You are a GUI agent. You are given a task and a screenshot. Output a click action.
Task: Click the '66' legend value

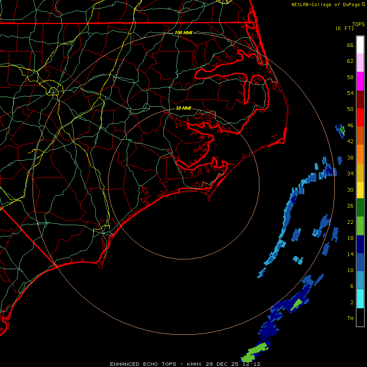coord(350,45)
